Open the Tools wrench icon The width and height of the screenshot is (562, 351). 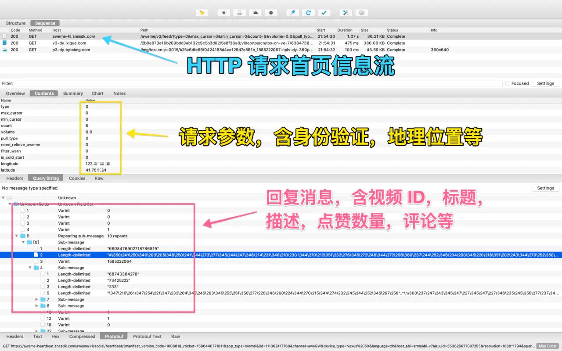tap(346, 13)
